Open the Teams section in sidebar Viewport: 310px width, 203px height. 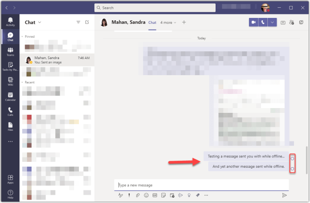(10, 51)
